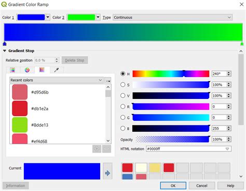The image size is (246, 191).
Task: Click the Help button
Action: 230,186
